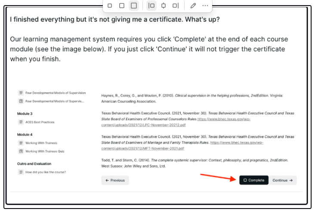Select the medium image size icon

click(121, 6)
